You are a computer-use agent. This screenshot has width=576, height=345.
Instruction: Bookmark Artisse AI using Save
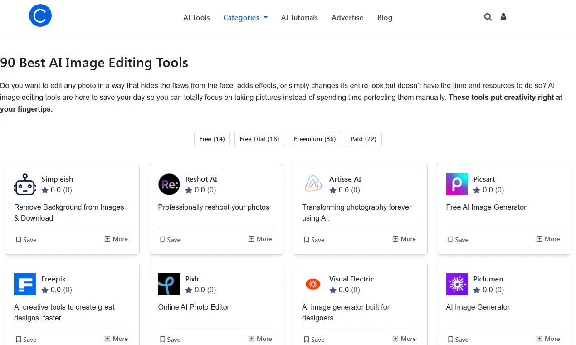click(314, 240)
